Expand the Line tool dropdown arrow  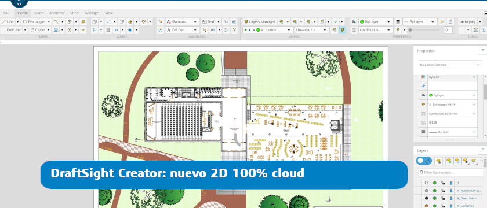[x=18, y=22]
